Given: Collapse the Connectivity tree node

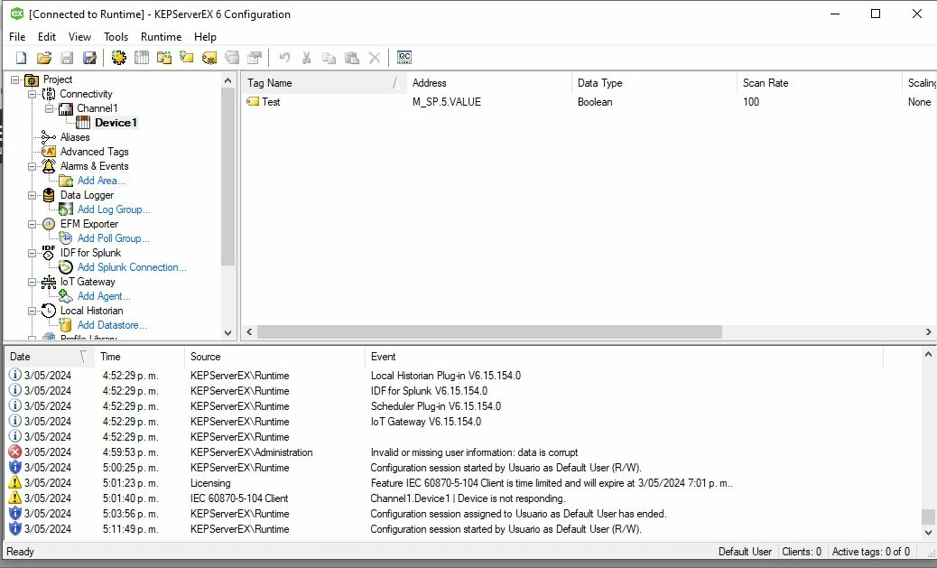Looking at the screenshot, I should tap(32, 94).
